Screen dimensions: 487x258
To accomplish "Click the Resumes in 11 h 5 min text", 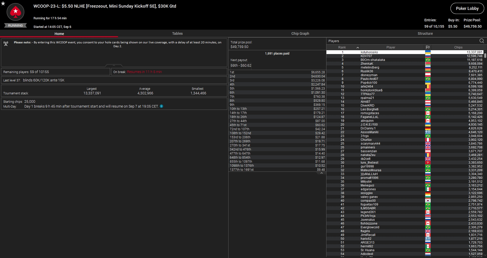I will point(144,72).
